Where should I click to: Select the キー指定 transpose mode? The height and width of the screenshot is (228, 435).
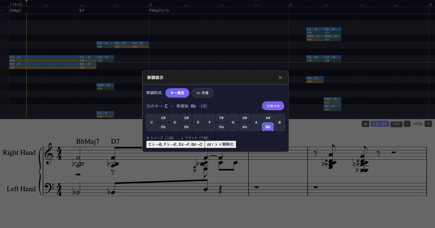[177, 93]
